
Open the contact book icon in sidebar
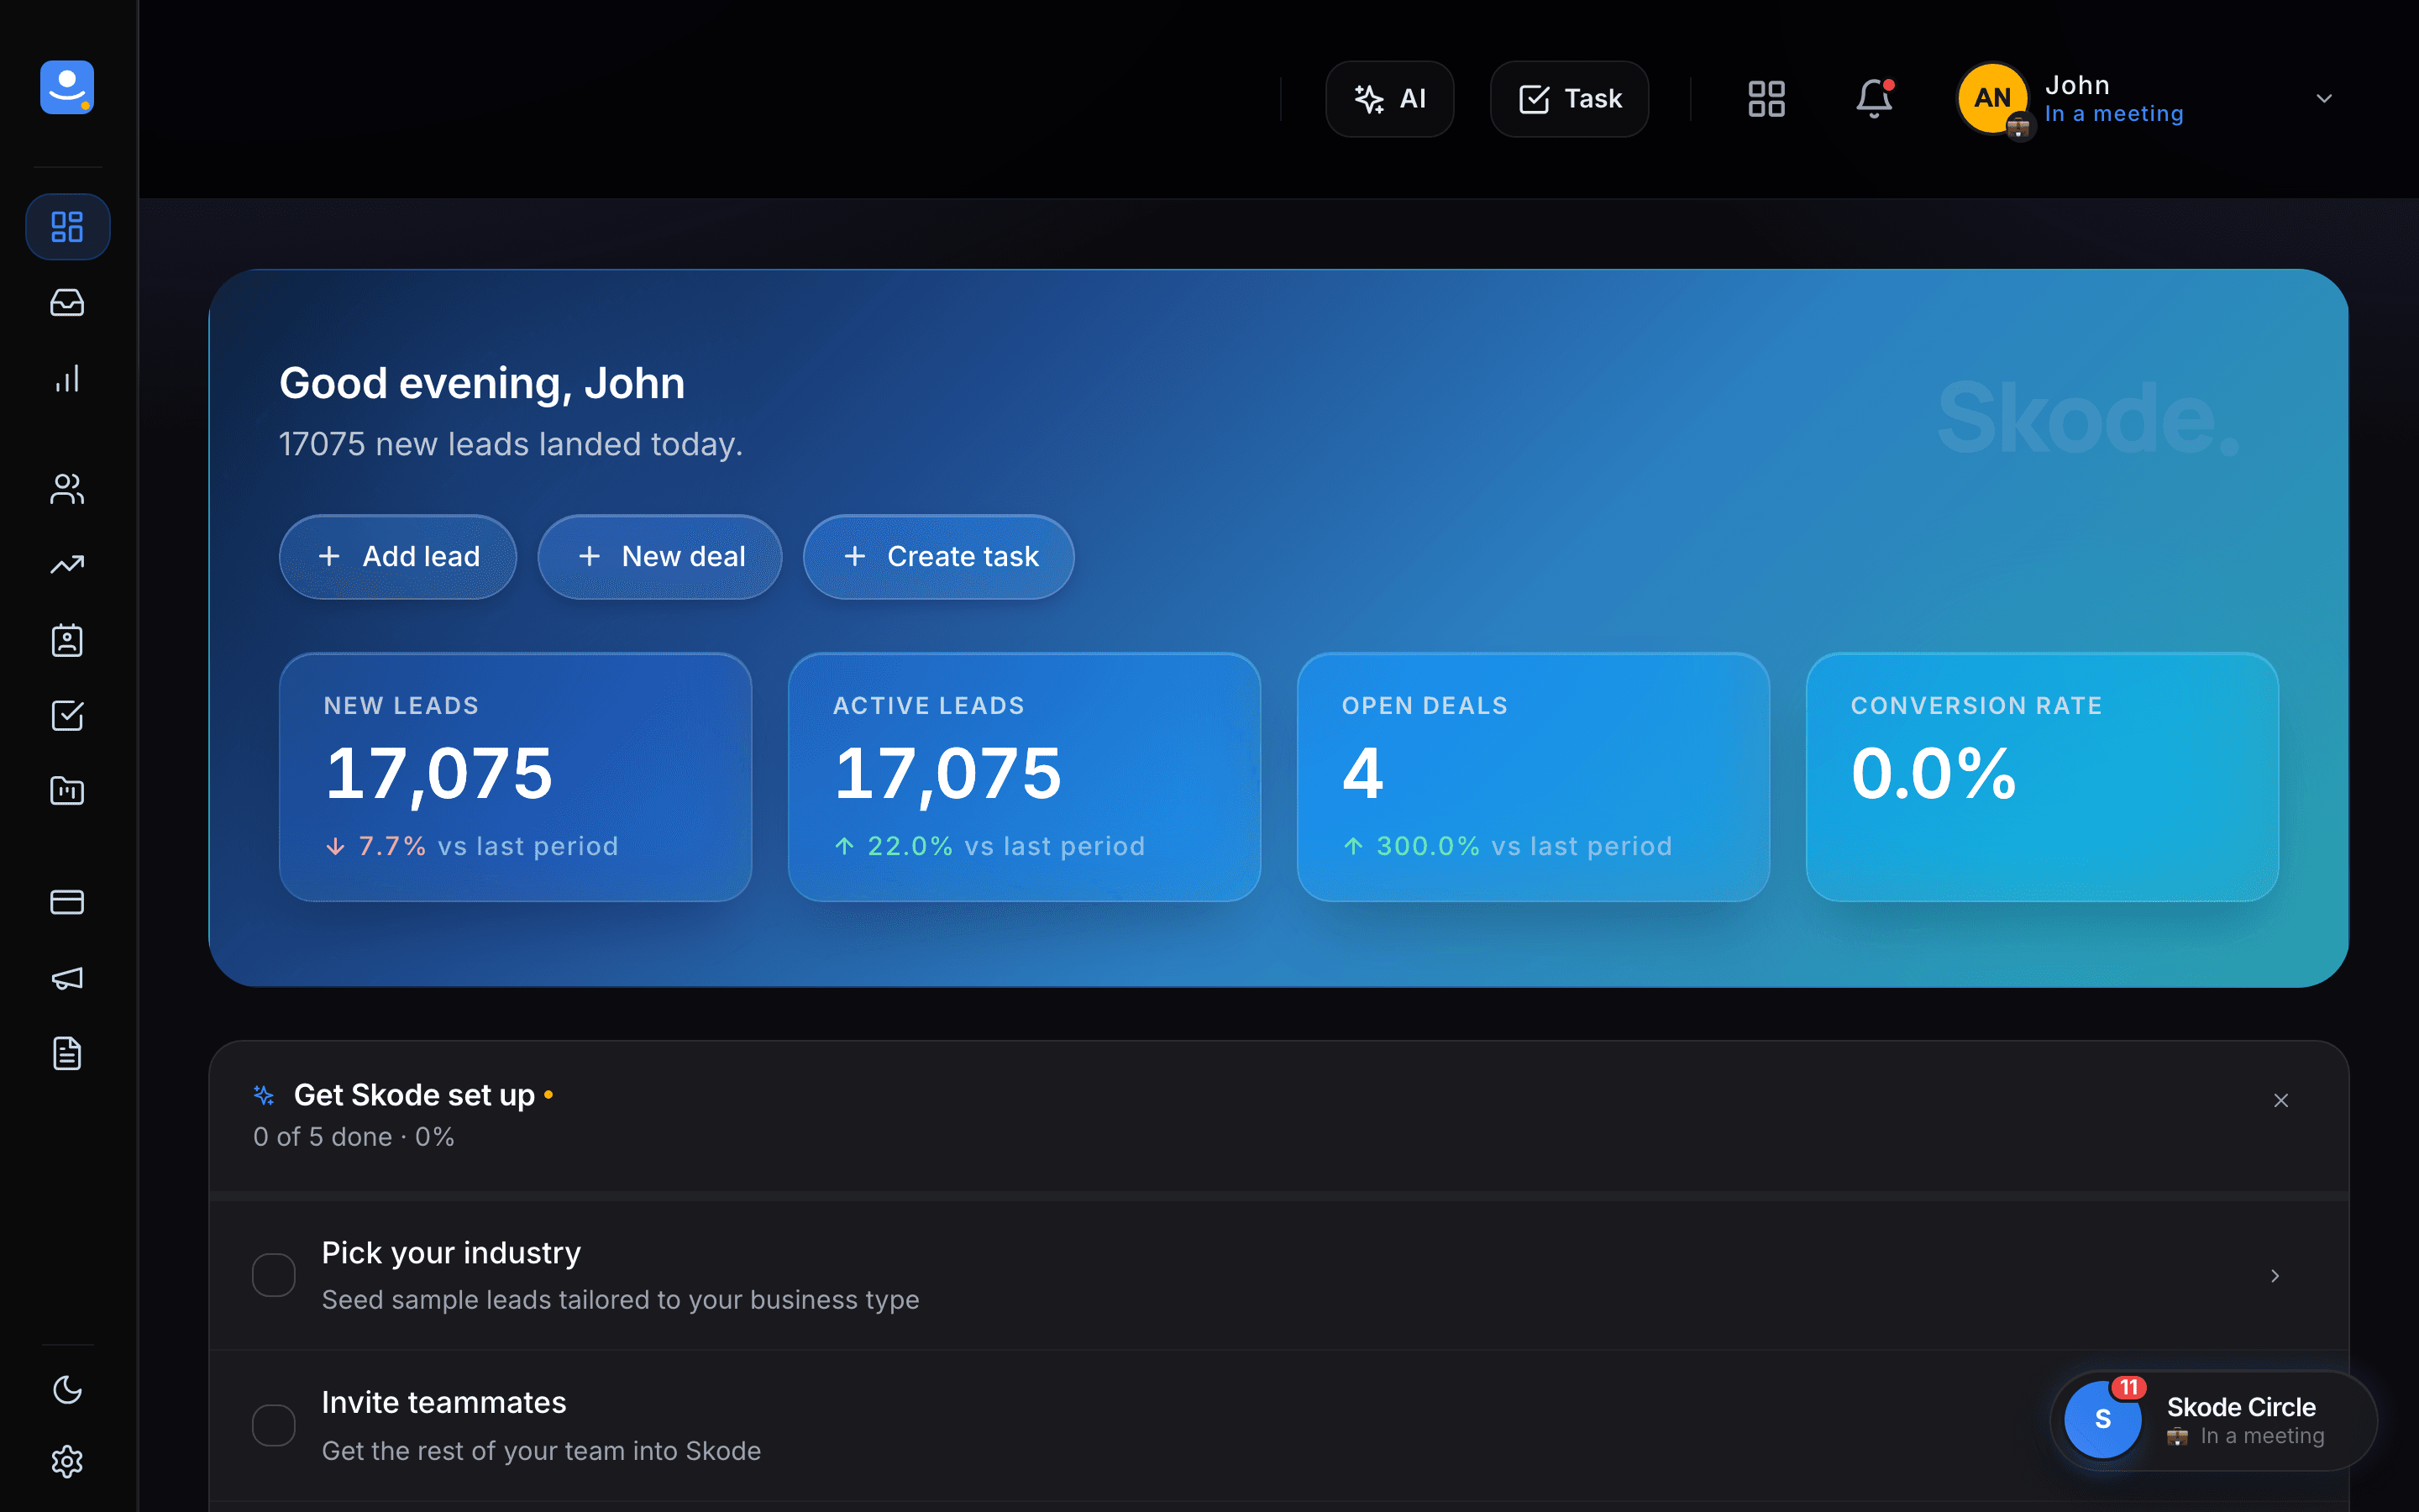(x=67, y=640)
